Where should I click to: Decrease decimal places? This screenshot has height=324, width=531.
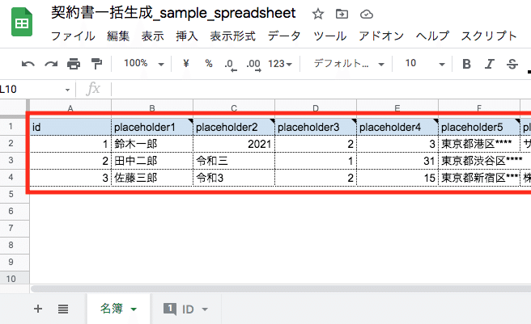(230, 65)
